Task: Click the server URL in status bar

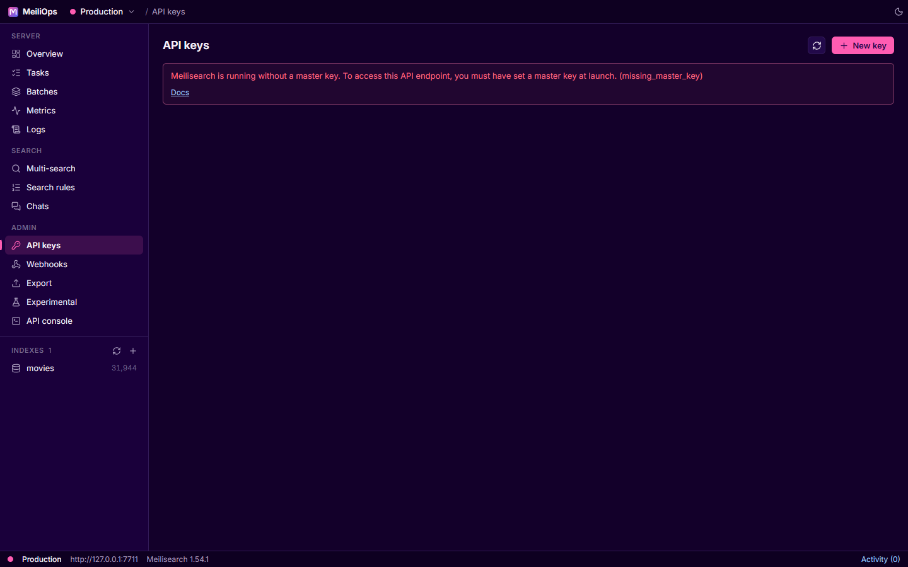Action: pos(104,559)
